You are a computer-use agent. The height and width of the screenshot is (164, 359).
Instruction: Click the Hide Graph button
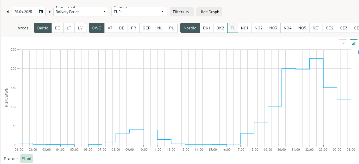[209, 12]
